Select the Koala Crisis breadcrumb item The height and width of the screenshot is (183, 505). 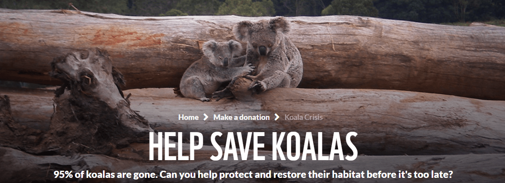point(303,117)
